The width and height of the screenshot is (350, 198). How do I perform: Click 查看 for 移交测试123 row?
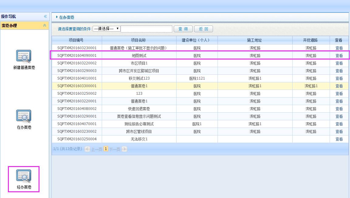(339, 78)
